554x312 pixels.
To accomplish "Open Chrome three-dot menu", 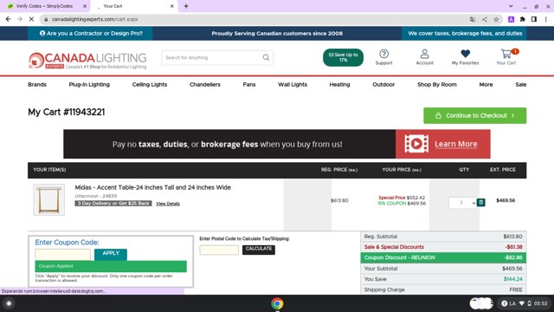I will 546,19.
